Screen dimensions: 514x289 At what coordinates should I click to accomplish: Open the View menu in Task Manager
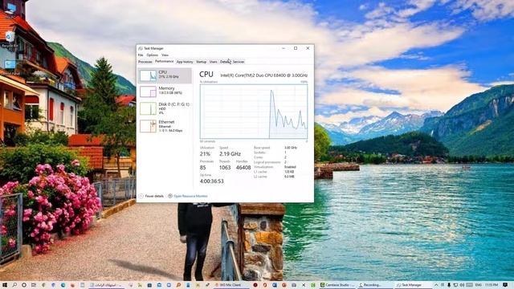tap(165, 55)
